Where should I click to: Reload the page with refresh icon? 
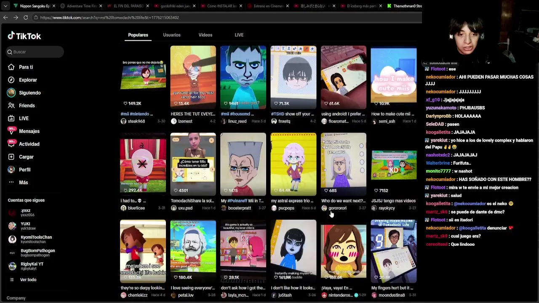(26, 17)
